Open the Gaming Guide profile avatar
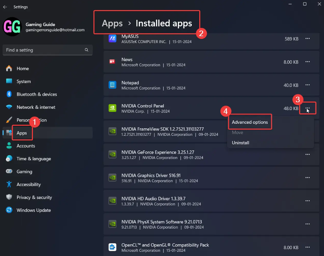Image resolution: width=324 pixels, height=256 pixels. [x=12, y=27]
